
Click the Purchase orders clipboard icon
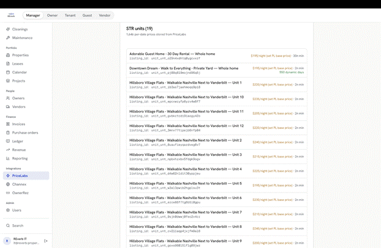tap(8, 133)
